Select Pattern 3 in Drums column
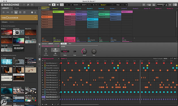This screenshot has height=106, width=178. (47, 17)
